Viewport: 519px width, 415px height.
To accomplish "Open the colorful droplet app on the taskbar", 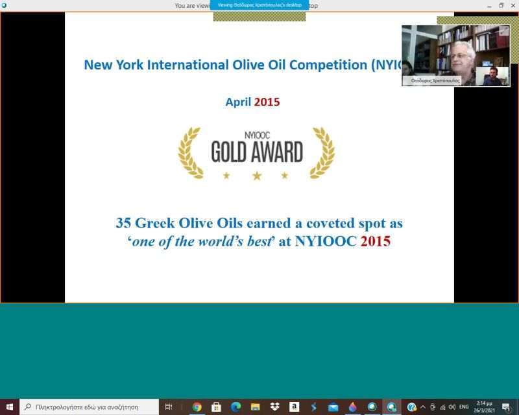I will pos(353,407).
